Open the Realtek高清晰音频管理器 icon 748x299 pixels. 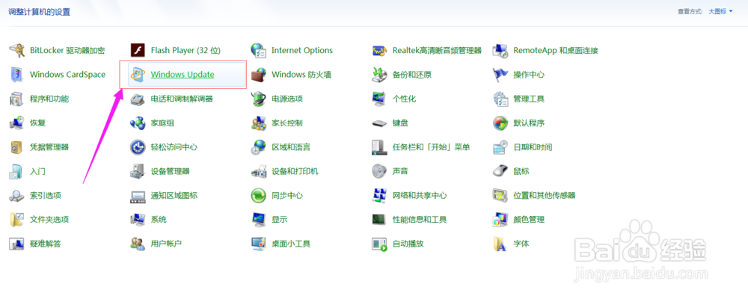coord(380,51)
